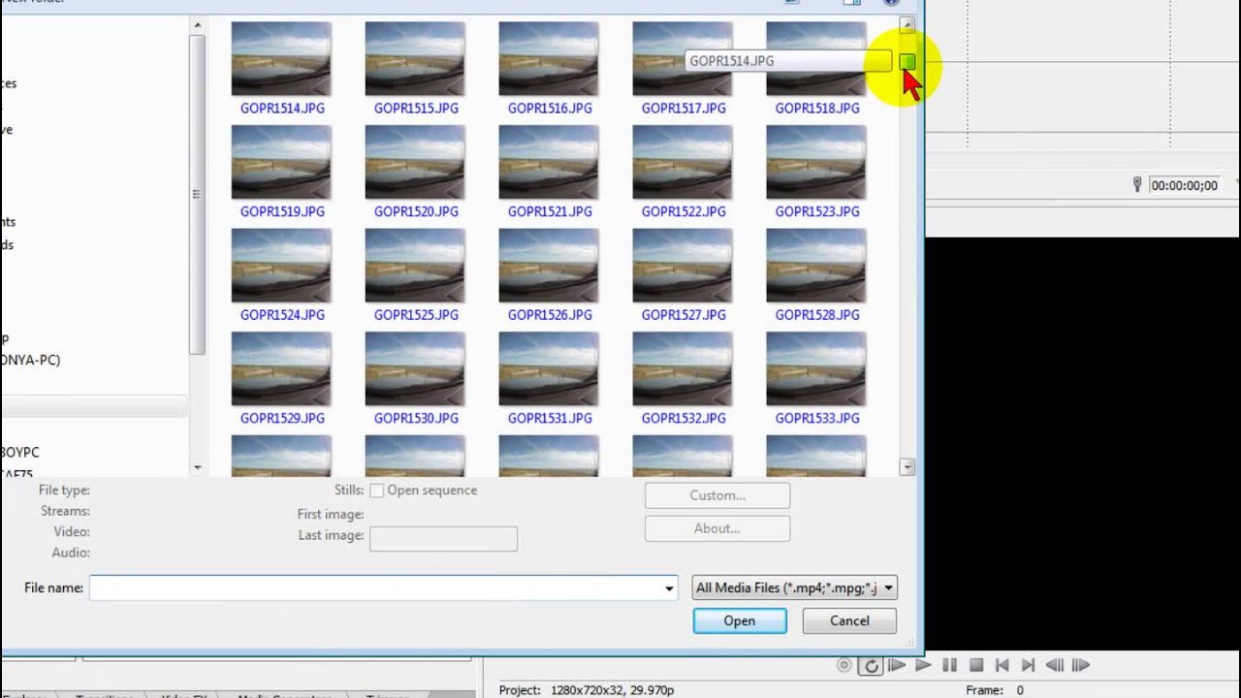Click the GOPR1529.JPG file name label
Viewport: 1241px width, 698px height.
pyautogui.click(x=282, y=419)
